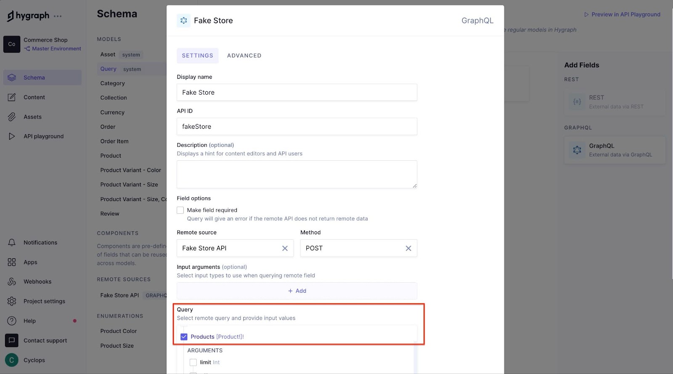This screenshot has height=374, width=673.
Task: Open the three-dot menu beside hygraph
Action: click(58, 16)
